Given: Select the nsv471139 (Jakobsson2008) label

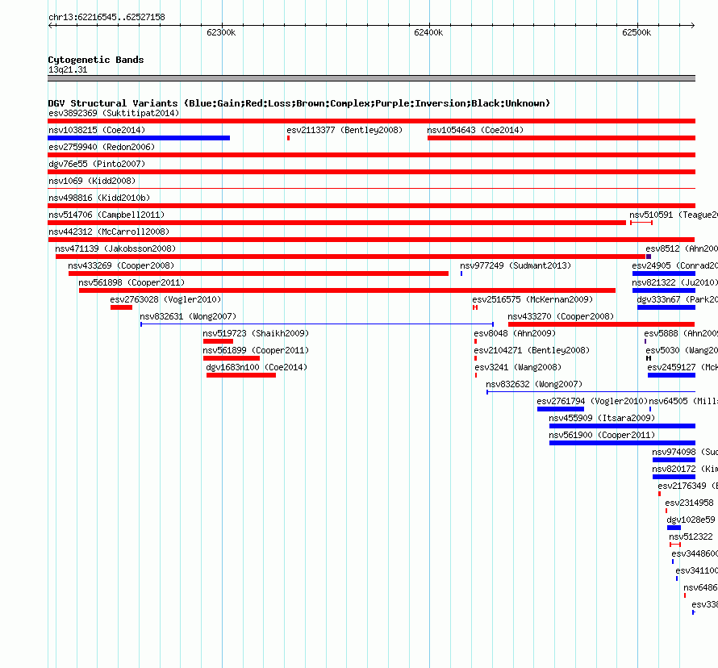Looking at the screenshot, I should click(115, 248).
